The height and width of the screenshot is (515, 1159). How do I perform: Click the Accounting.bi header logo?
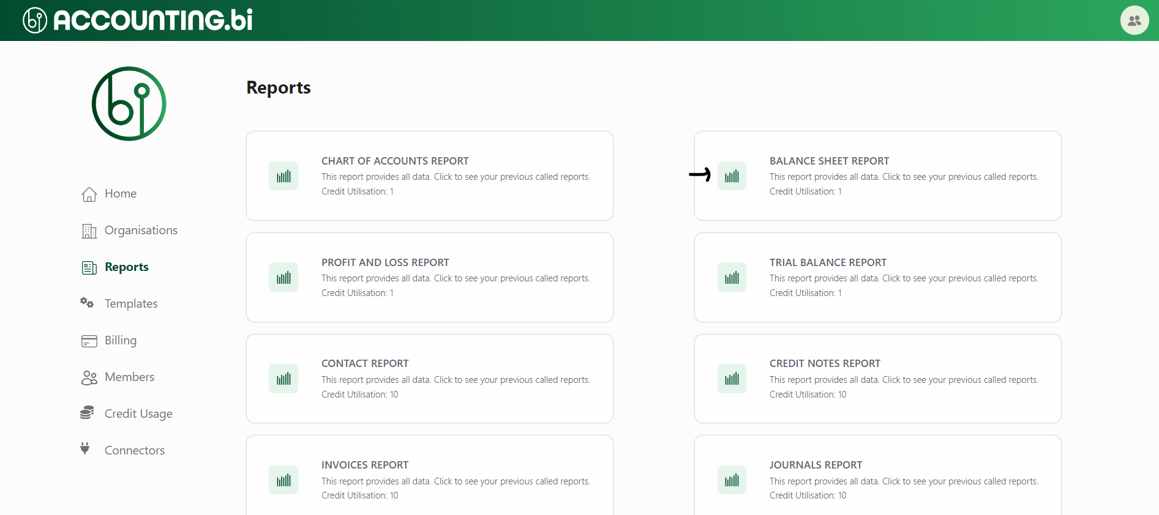(138, 20)
